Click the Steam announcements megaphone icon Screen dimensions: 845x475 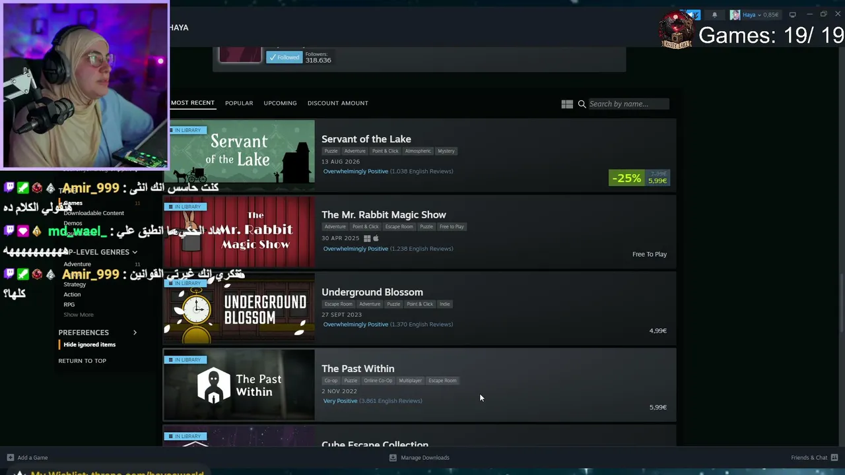[693, 15]
